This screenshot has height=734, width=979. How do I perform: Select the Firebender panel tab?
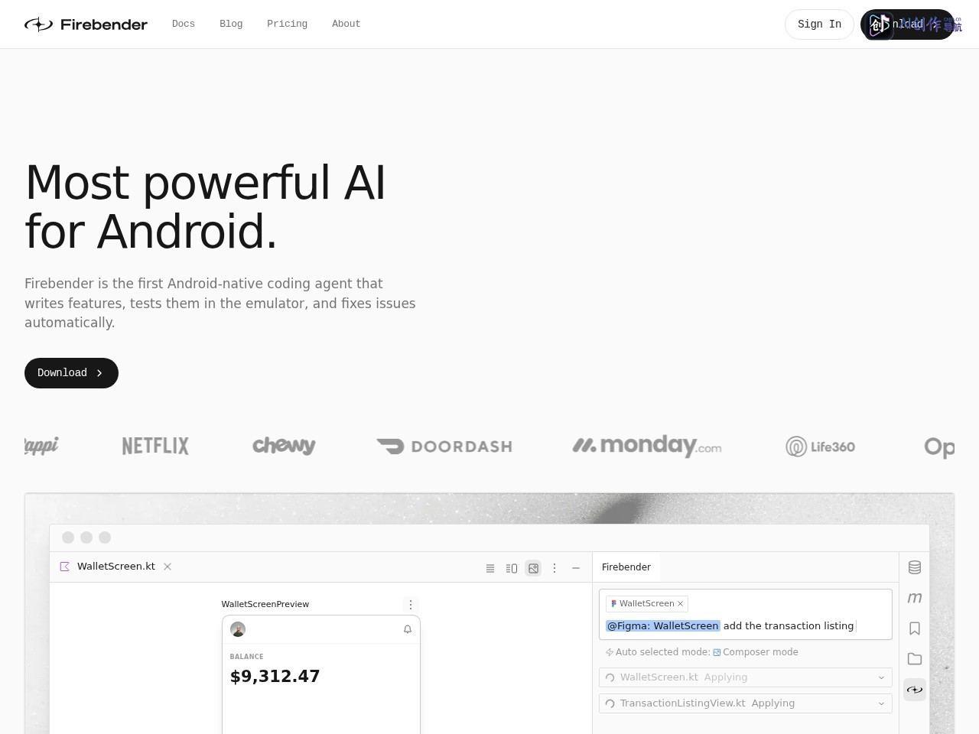626,567
